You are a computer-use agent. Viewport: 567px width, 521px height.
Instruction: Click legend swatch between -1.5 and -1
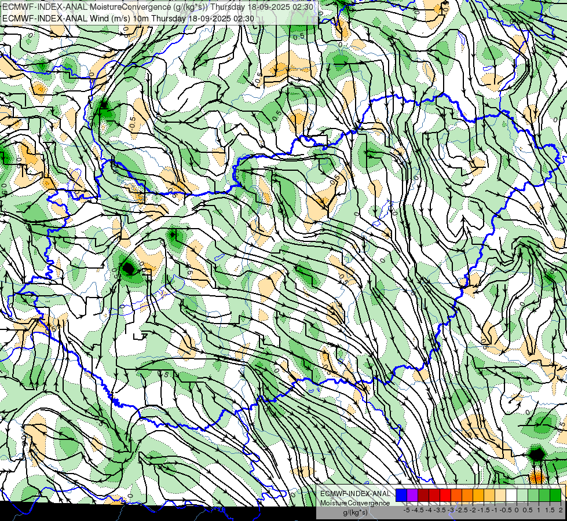pos(489,496)
